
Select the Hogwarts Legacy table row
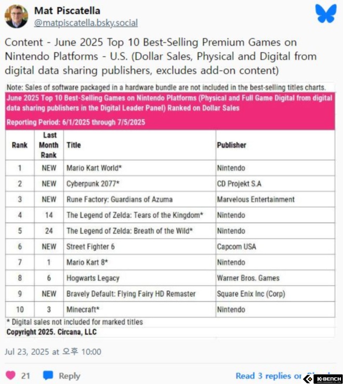170,278
